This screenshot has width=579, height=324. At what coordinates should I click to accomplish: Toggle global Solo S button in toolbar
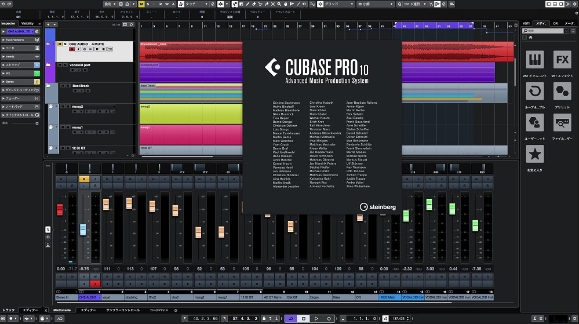148,4
